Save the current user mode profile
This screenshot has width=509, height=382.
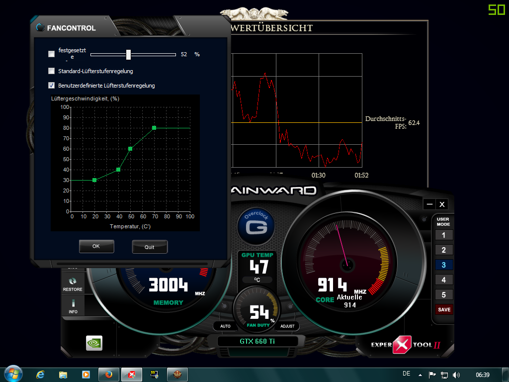pyautogui.click(x=444, y=309)
